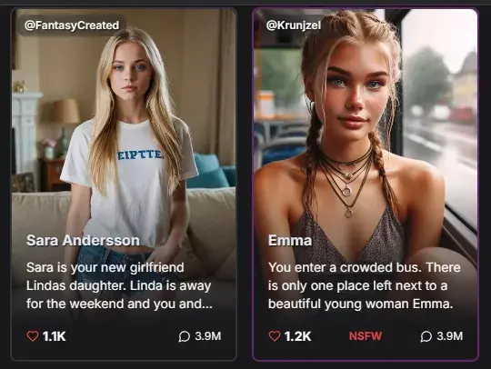Click the 1.2K likes count
The width and height of the screenshot is (491, 369).
(x=297, y=336)
